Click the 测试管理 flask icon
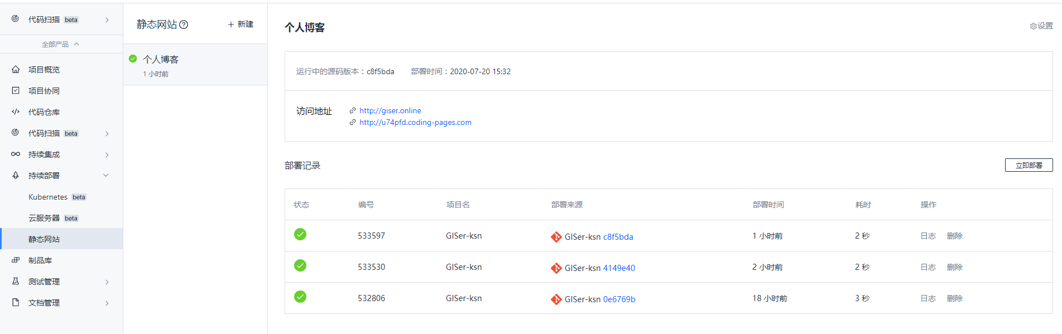 click(16, 282)
